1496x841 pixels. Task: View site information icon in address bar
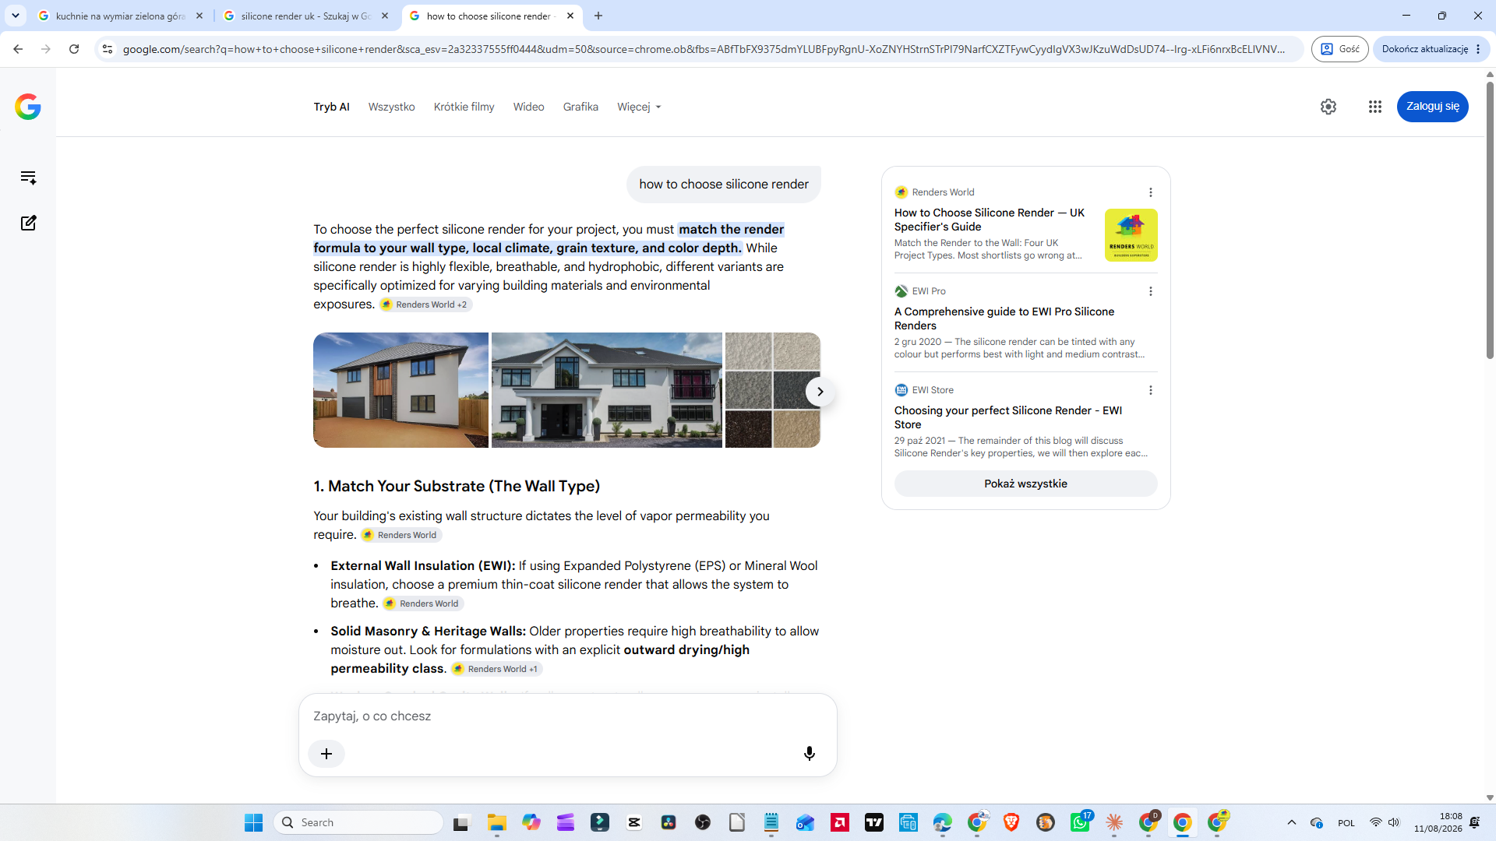[108, 49]
